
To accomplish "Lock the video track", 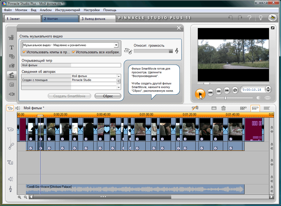I will tap(272, 127).
